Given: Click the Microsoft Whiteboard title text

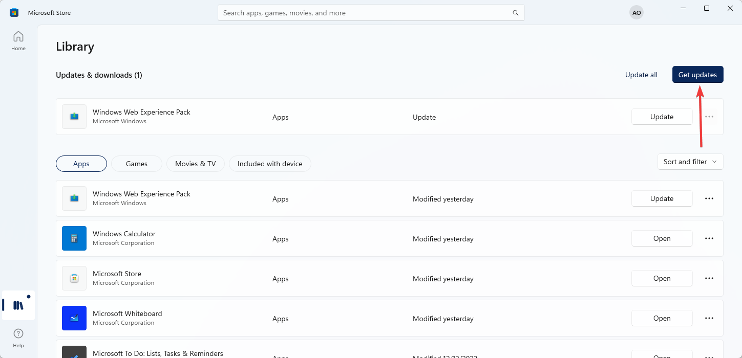Looking at the screenshot, I should (128, 314).
